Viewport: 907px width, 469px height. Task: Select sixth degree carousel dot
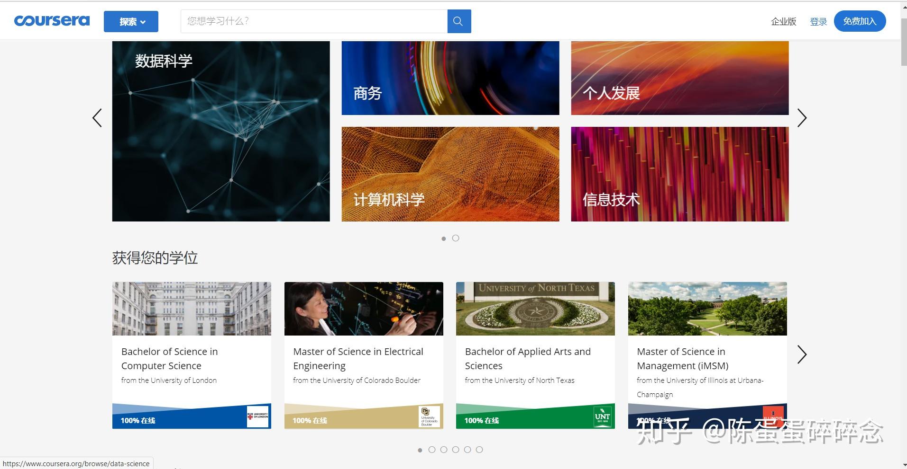(x=479, y=450)
